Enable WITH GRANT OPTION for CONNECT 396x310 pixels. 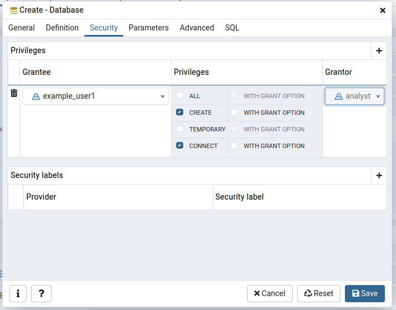click(x=234, y=146)
